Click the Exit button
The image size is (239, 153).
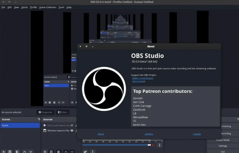click(223, 152)
